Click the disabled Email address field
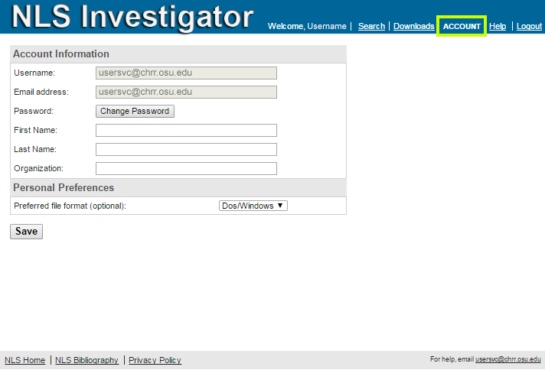 point(186,92)
